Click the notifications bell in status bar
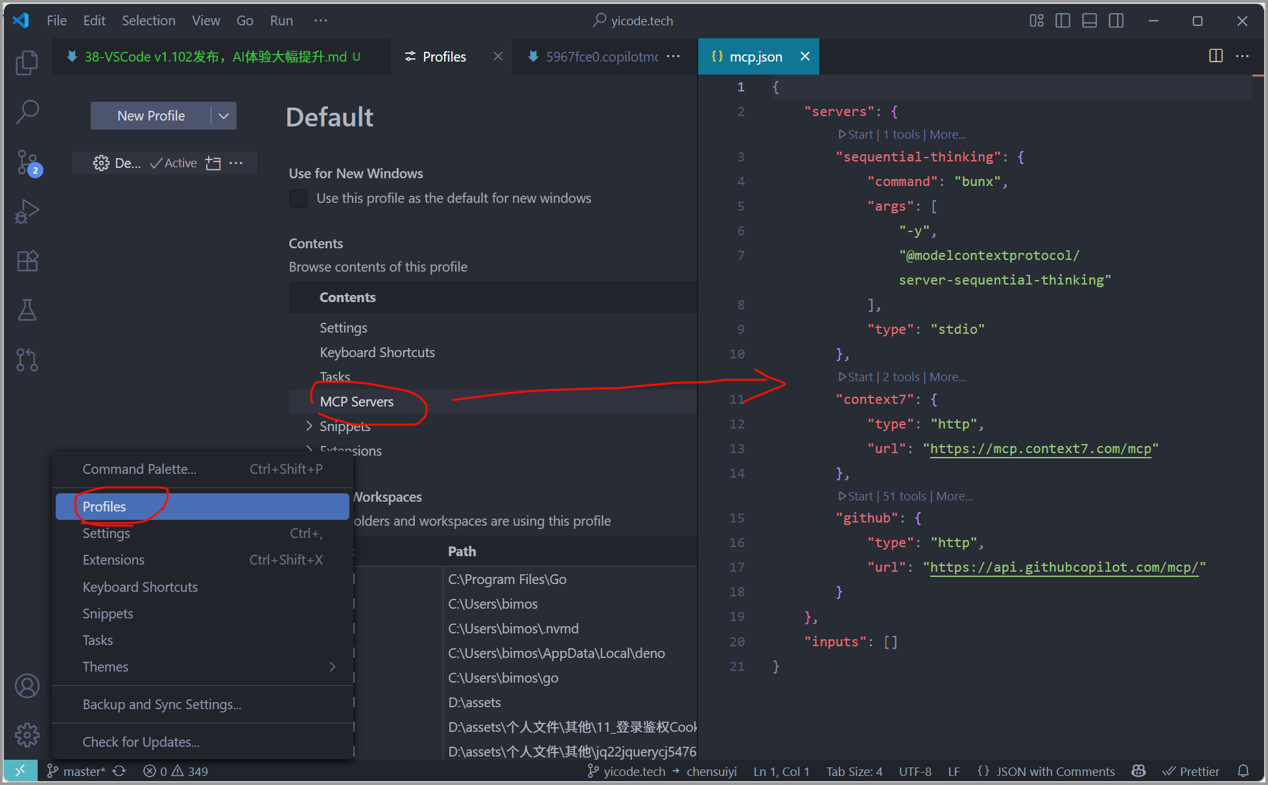 (x=1243, y=771)
